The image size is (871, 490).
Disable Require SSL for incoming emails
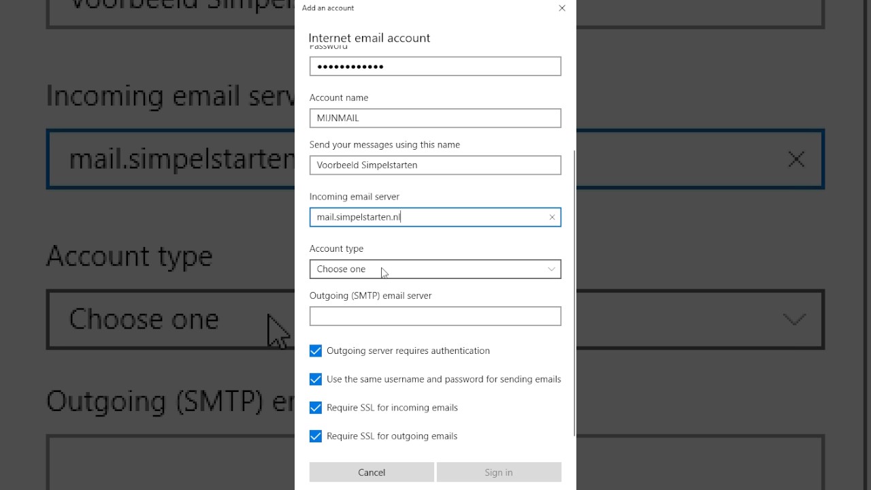point(316,408)
